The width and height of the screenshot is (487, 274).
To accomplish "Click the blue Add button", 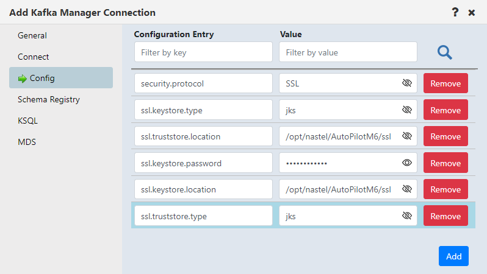I will pos(454,256).
